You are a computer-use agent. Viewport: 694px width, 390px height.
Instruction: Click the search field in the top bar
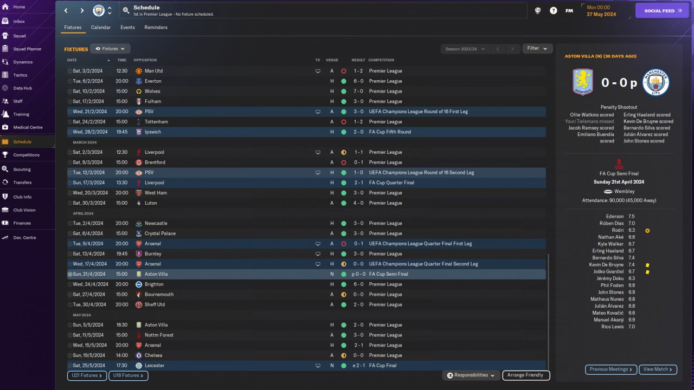[x=323, y=10]
